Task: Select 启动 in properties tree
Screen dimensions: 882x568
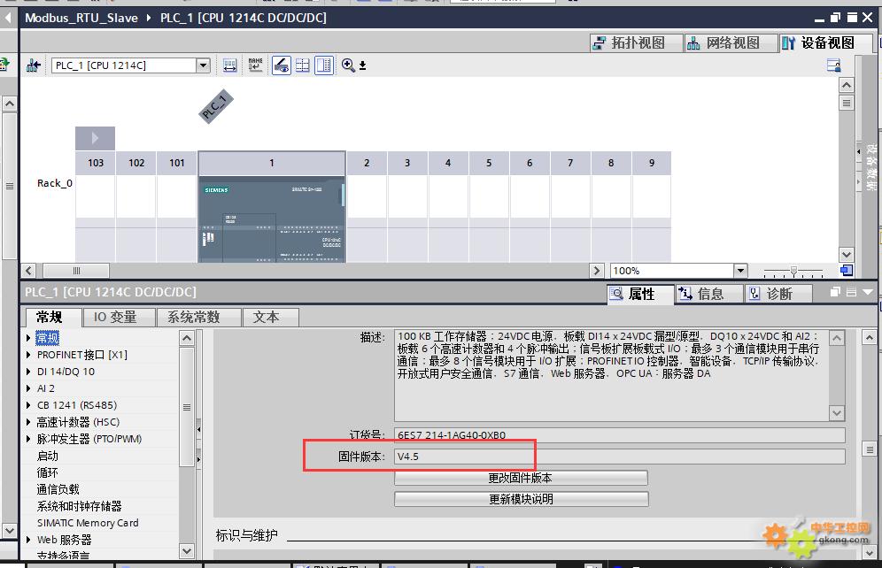Action: point(48,457)
